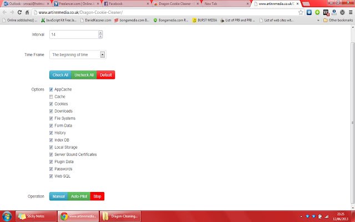Open the bongamedia.com B... bookmark
355x222 pixels.
131,20
